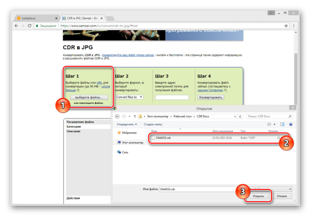
Task: Refresh the CDR Docs folder view
Action: 240,117
